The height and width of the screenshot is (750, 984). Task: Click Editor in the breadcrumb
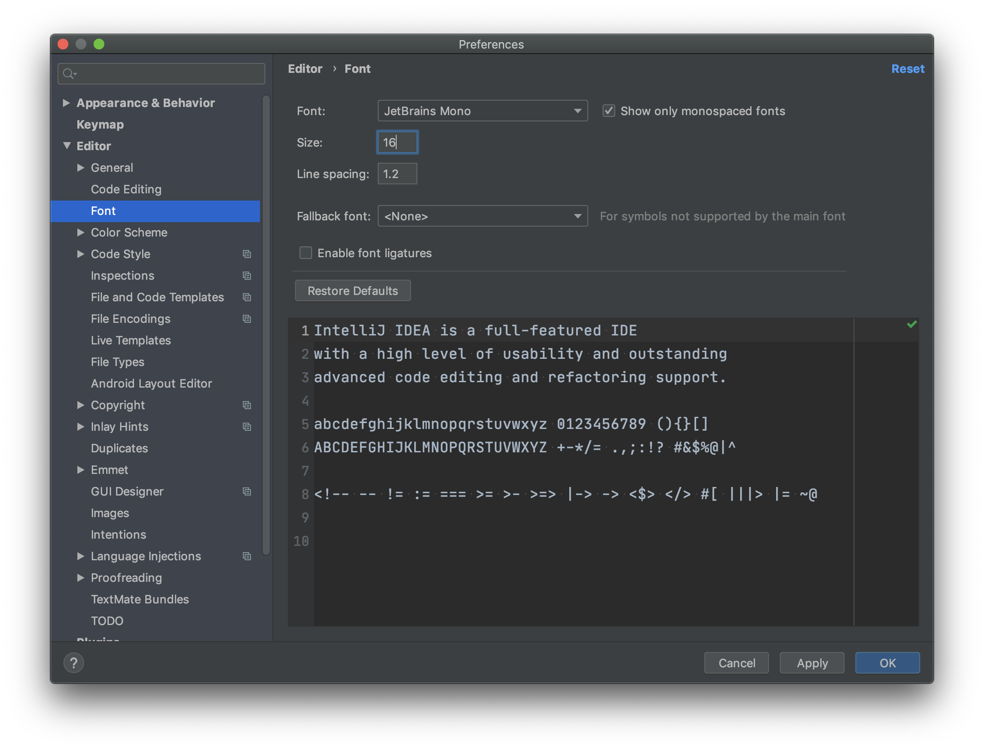305,69
